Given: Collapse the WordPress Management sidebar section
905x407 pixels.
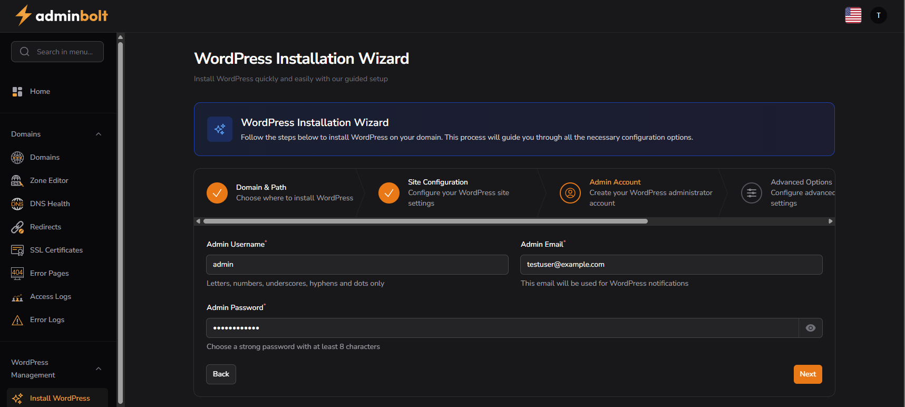Looking at the screenshot, I should click(99, 369).
